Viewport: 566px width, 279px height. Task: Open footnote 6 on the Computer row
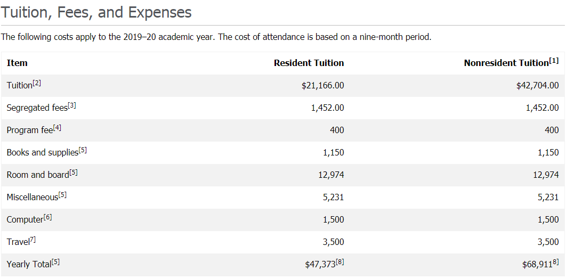tap(47, 217)
